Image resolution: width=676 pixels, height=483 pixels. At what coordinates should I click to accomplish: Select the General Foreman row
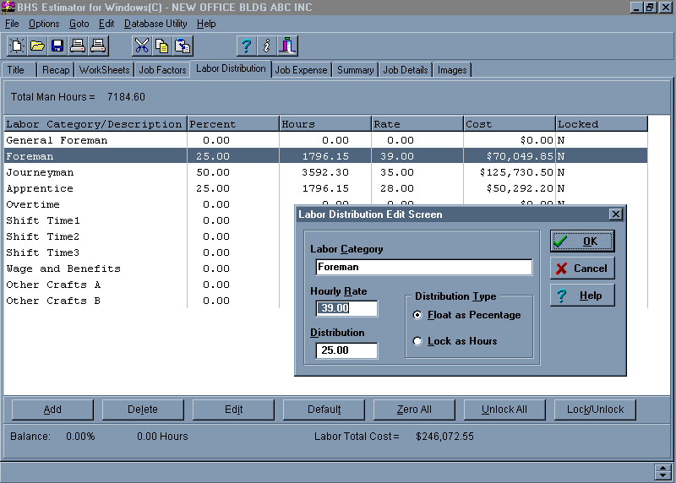tap(325, 140)
